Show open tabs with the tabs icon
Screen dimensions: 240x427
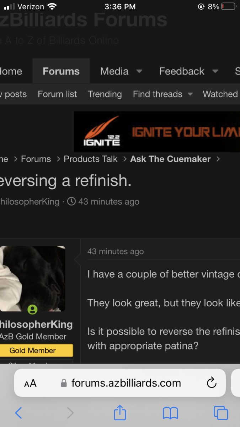[221, 413]
